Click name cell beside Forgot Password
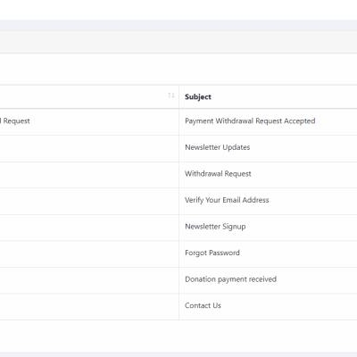357x357 pixels. point(89,254)
